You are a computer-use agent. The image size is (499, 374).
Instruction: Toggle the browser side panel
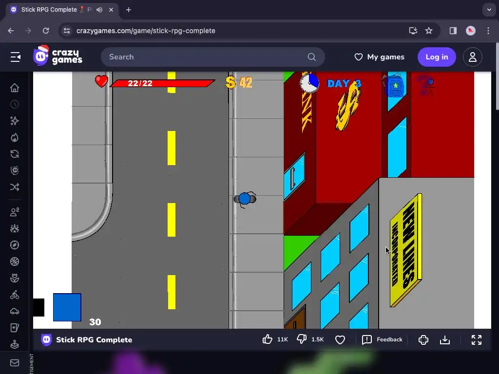coord(453,31)
